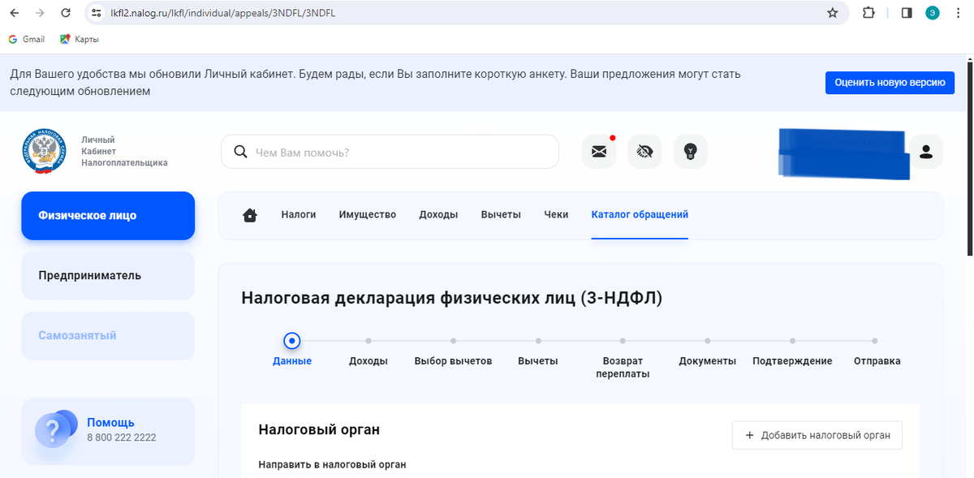Viewport: 974px width, 478px height.
Task: Click the address bar URL
Action: point(222,13)
